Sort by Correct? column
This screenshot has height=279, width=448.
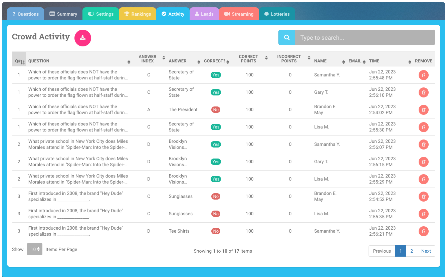[228, 62]
